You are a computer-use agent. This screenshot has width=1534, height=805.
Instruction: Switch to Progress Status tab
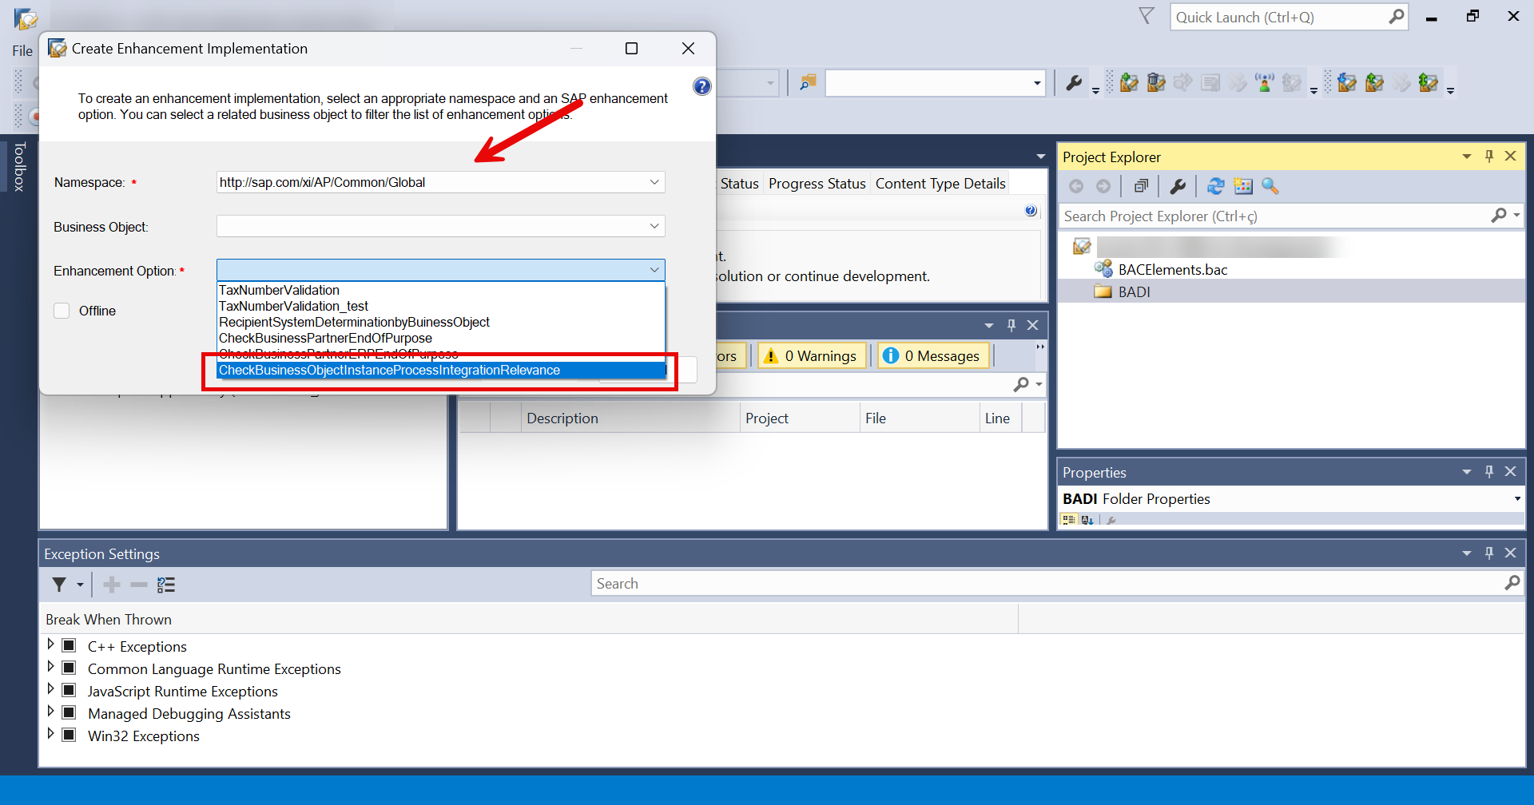click(817, 184)
